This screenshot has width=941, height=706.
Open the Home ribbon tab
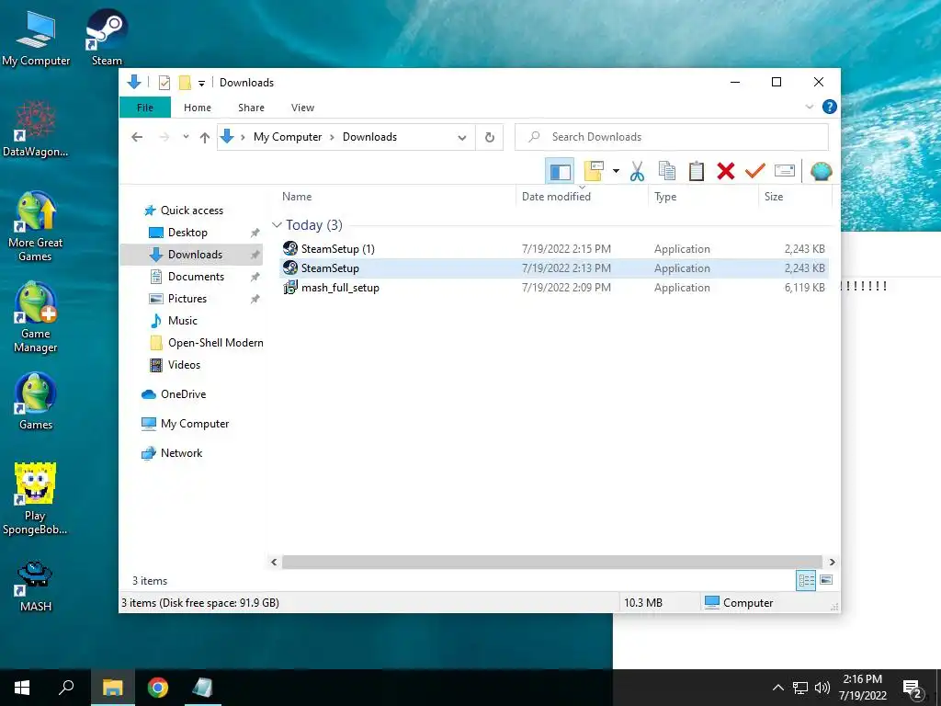pos(198,108)
